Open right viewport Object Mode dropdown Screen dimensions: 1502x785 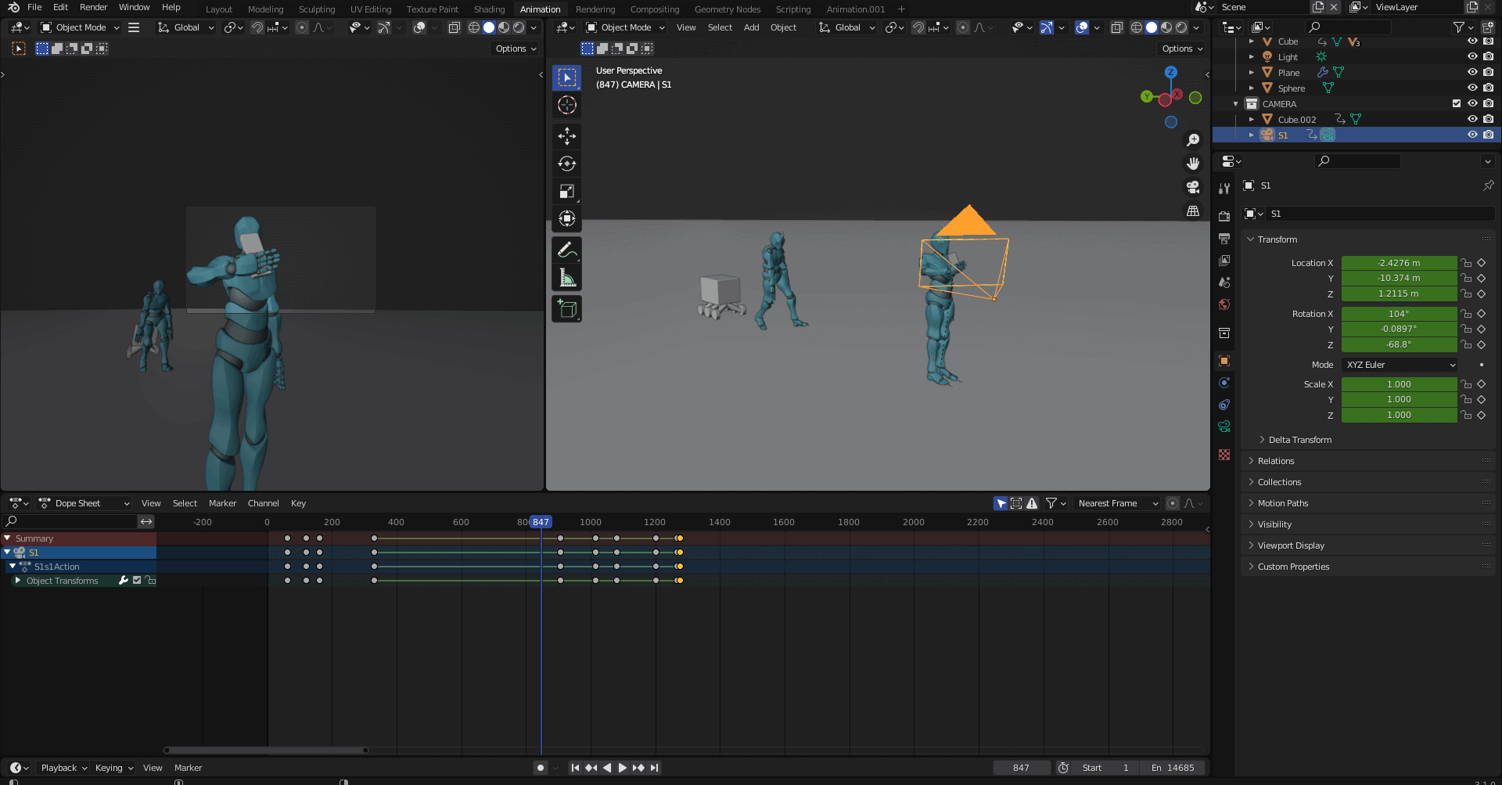point(626,27)
